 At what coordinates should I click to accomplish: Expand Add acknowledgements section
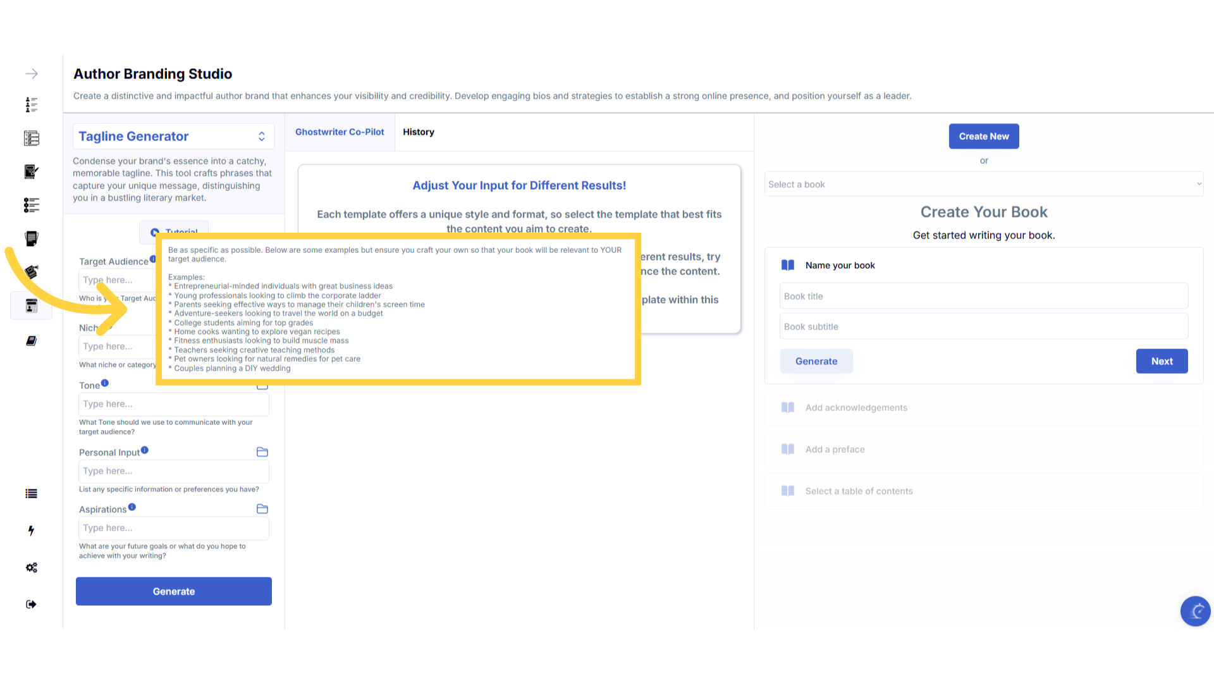pos(856,407)
